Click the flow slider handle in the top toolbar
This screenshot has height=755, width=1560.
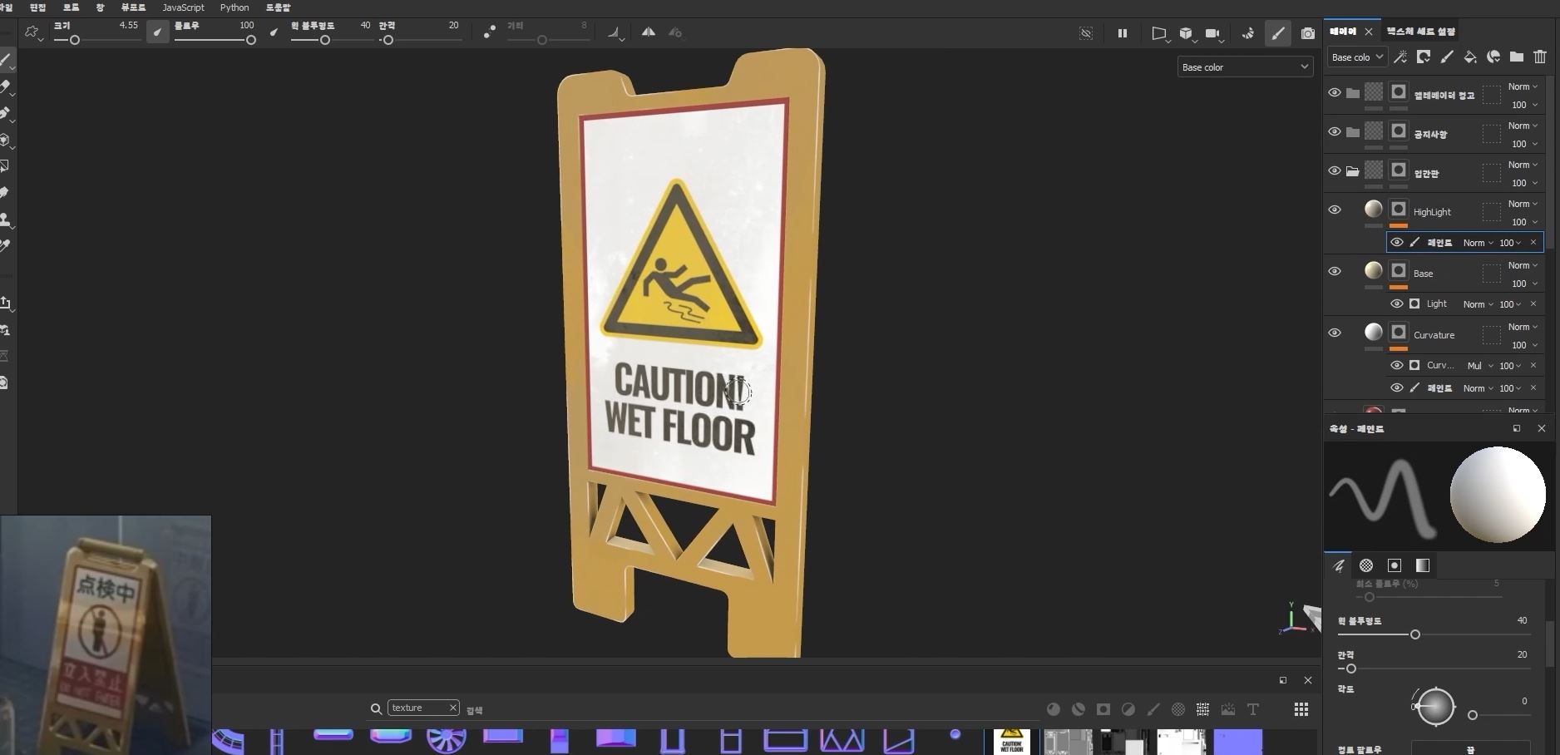[x=250, y=40]
